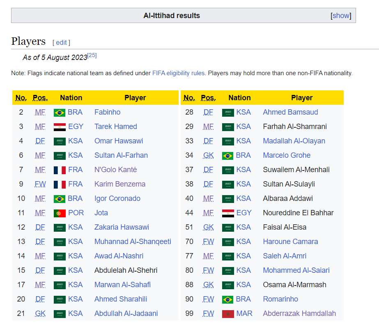Click Saudi flag in Haroune Camara row
379x334 pixels.
coord(228,242)
